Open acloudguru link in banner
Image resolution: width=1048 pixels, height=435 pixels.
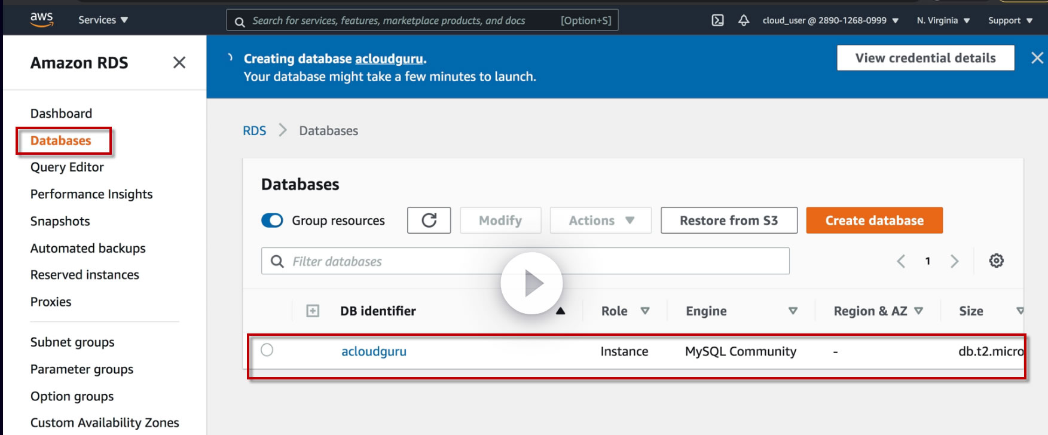(x=389, y=59)
